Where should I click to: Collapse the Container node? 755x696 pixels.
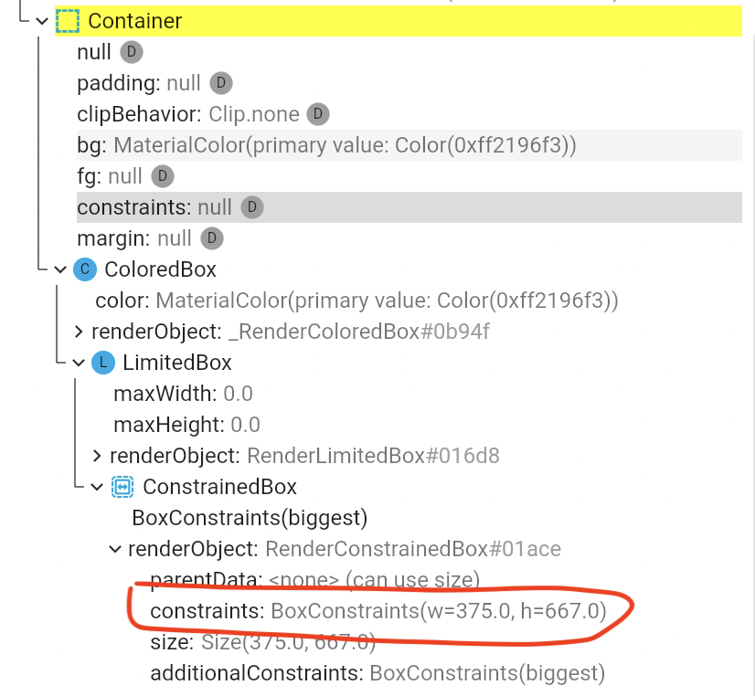point(40,20)
